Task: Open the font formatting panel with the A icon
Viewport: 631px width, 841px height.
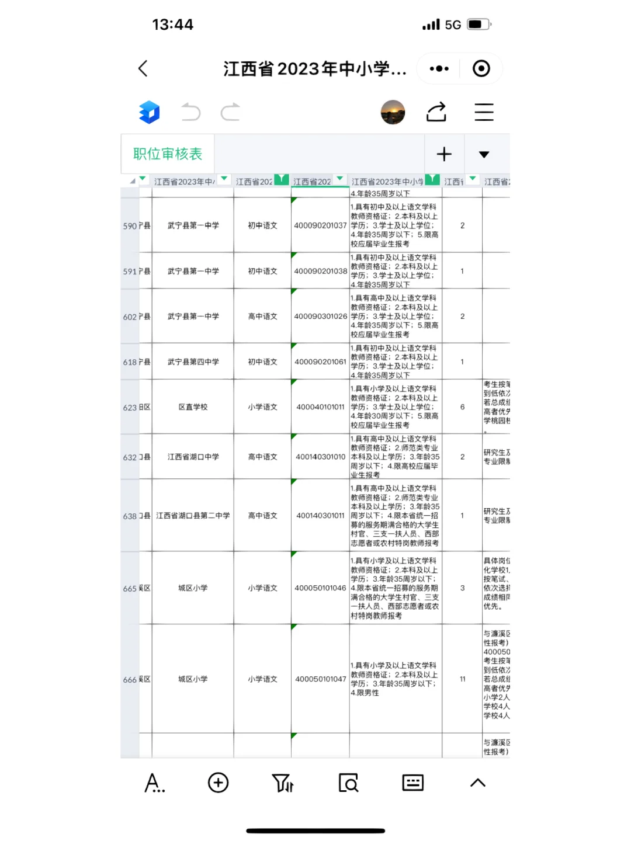Action: (x=155, y=783)
